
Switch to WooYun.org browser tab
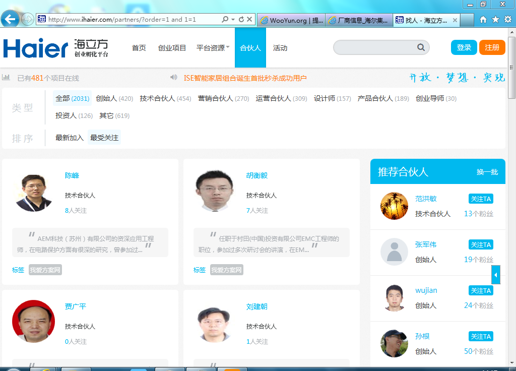(x=291, y=20)
